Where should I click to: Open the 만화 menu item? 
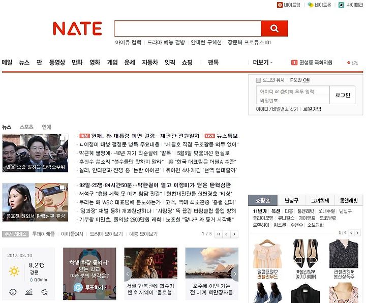(x=77, y=63)
